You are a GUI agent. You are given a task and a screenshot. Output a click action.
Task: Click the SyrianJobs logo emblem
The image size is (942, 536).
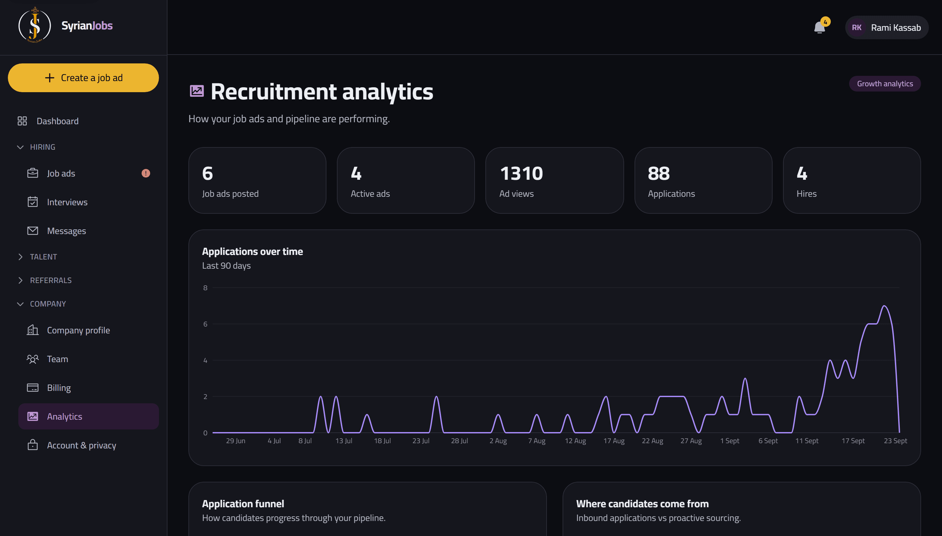[35, 25]
